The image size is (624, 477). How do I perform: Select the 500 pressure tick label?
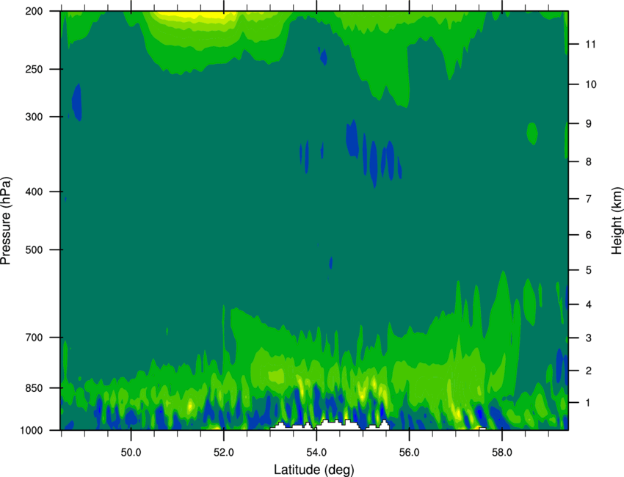click(x=34, y=250)
